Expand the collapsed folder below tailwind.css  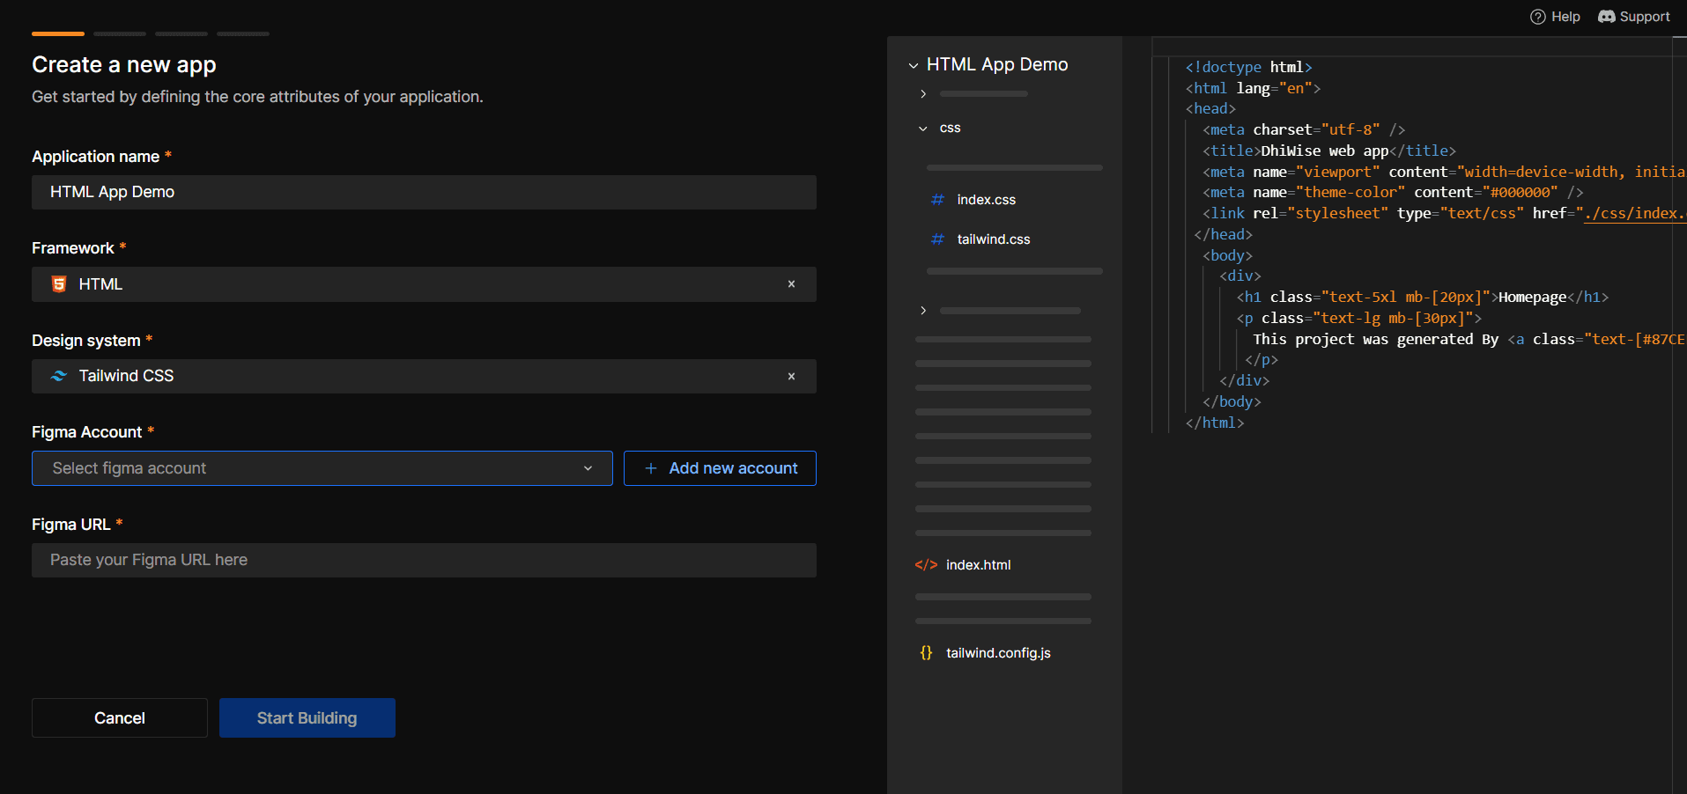(923, 311)
